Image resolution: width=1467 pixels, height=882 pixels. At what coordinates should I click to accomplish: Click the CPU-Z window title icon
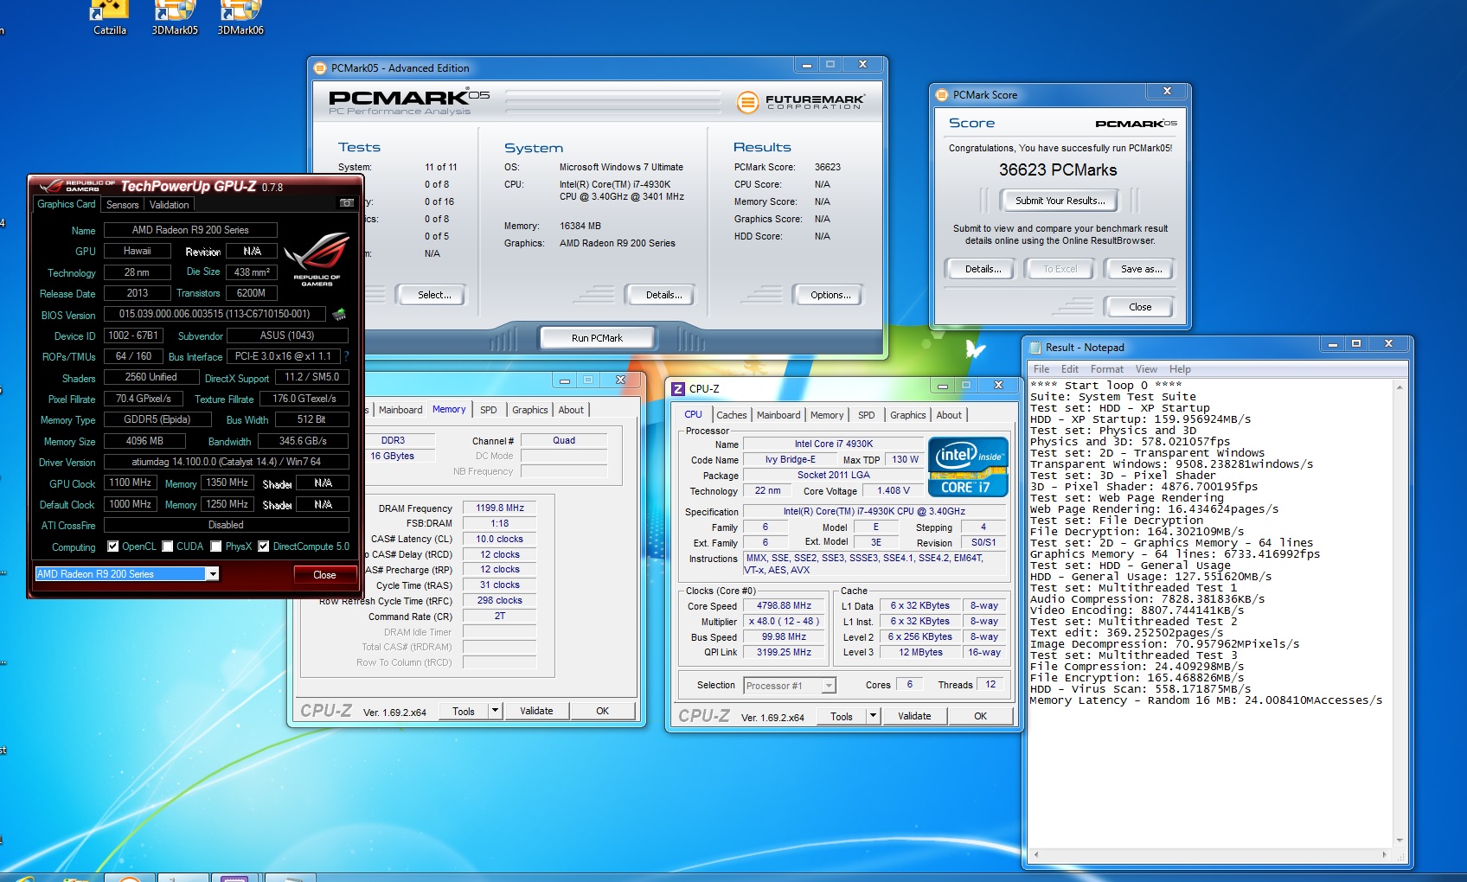[x=678, y=389]
